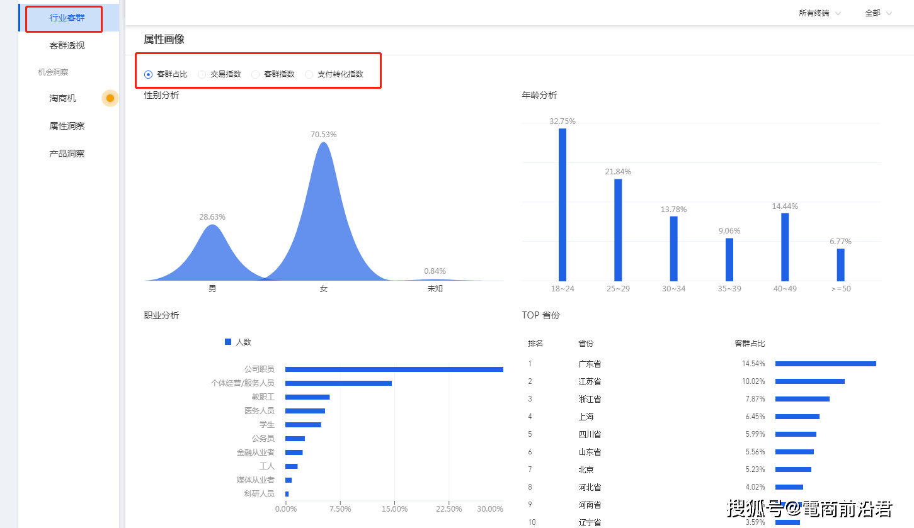Switch to the 支付转化指数 radio option
The width and height of the screenshot is (914, 528).
coord(309,74)
